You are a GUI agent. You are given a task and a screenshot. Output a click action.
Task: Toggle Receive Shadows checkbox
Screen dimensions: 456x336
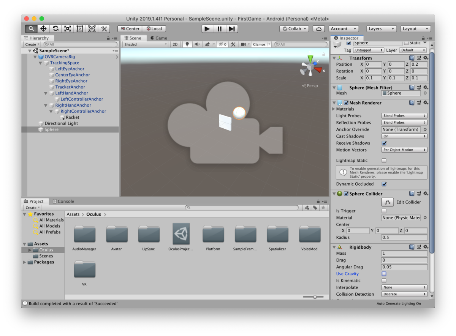pos(384,143)
